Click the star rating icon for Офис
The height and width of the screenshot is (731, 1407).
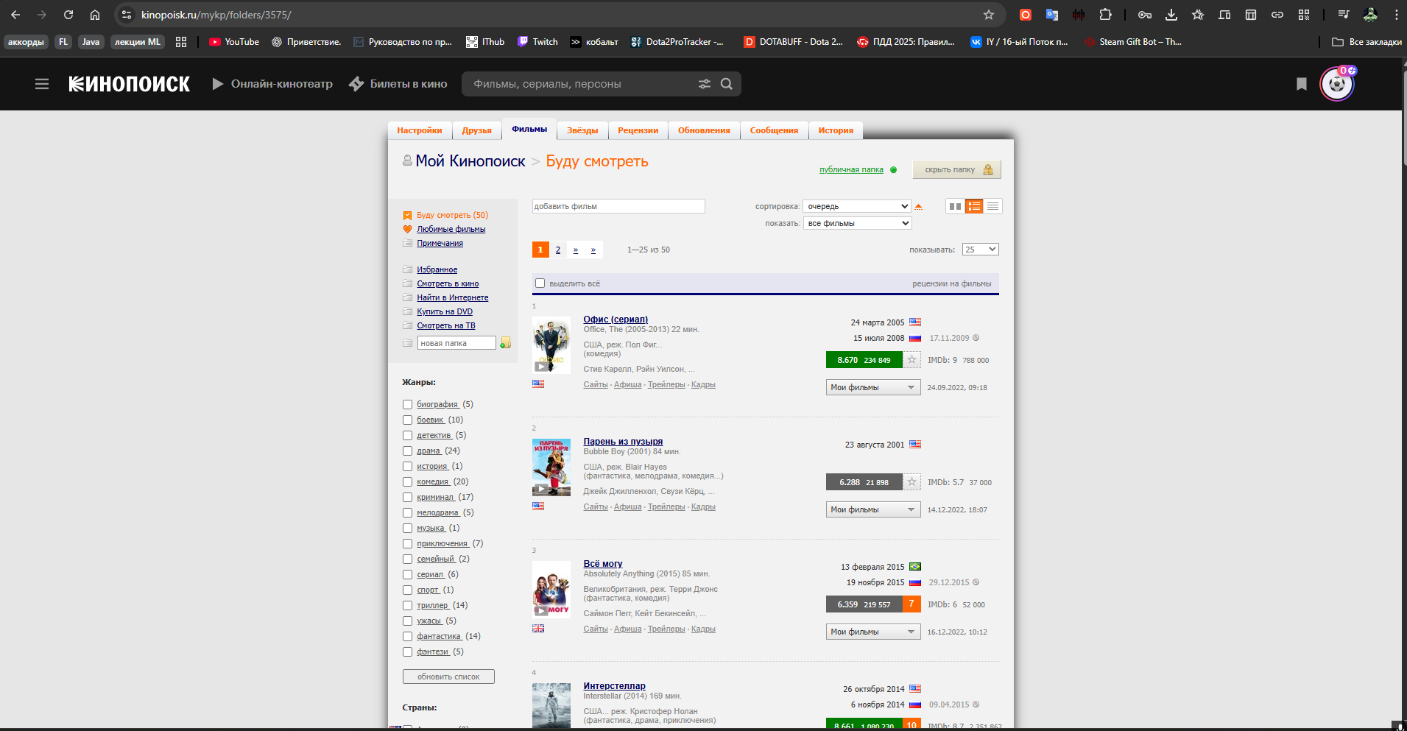coord(911,360)
